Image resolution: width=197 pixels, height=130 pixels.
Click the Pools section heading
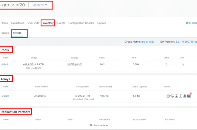click(x=5, y=50)
